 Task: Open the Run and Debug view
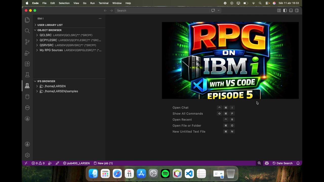[27, 53]
